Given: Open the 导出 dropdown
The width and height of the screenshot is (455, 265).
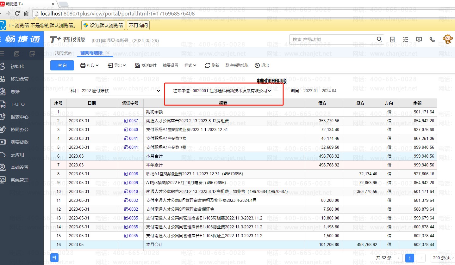Looking at the screenshot, I should (117, 65).
